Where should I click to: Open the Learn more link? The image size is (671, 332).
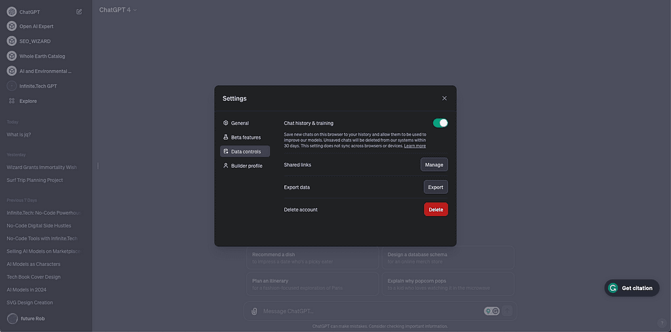pos(415,146)
